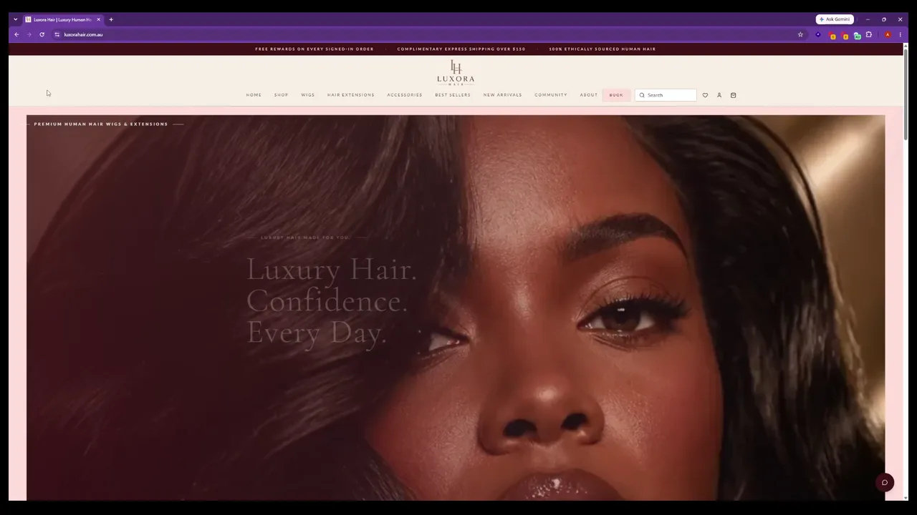Focus the Search input field
Screen dimensions: 917x515
(x=666, y=95)
